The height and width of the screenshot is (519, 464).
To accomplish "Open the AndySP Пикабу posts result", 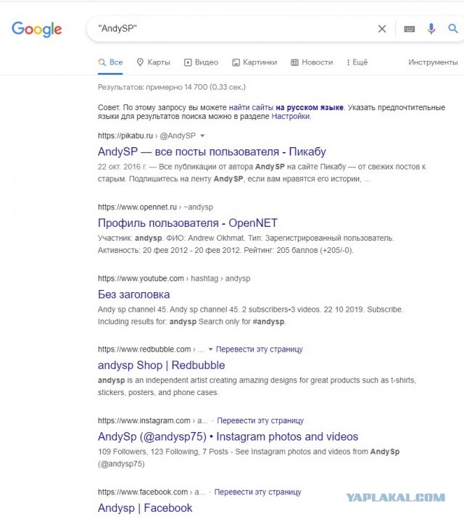I will click(212, 151).
